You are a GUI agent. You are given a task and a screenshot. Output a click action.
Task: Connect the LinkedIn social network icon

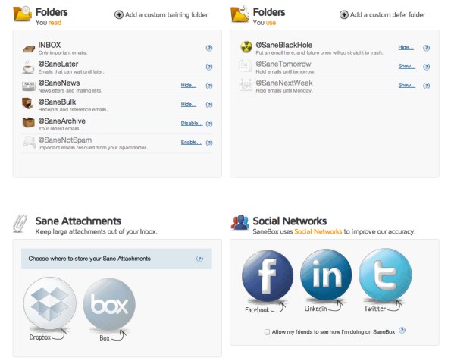point(326,275)
